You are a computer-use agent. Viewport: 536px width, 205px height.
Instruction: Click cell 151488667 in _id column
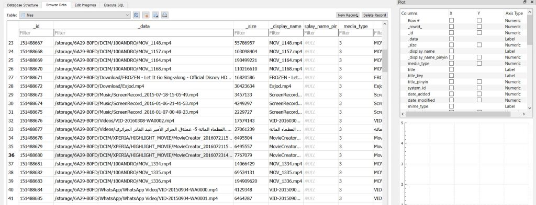36,43
